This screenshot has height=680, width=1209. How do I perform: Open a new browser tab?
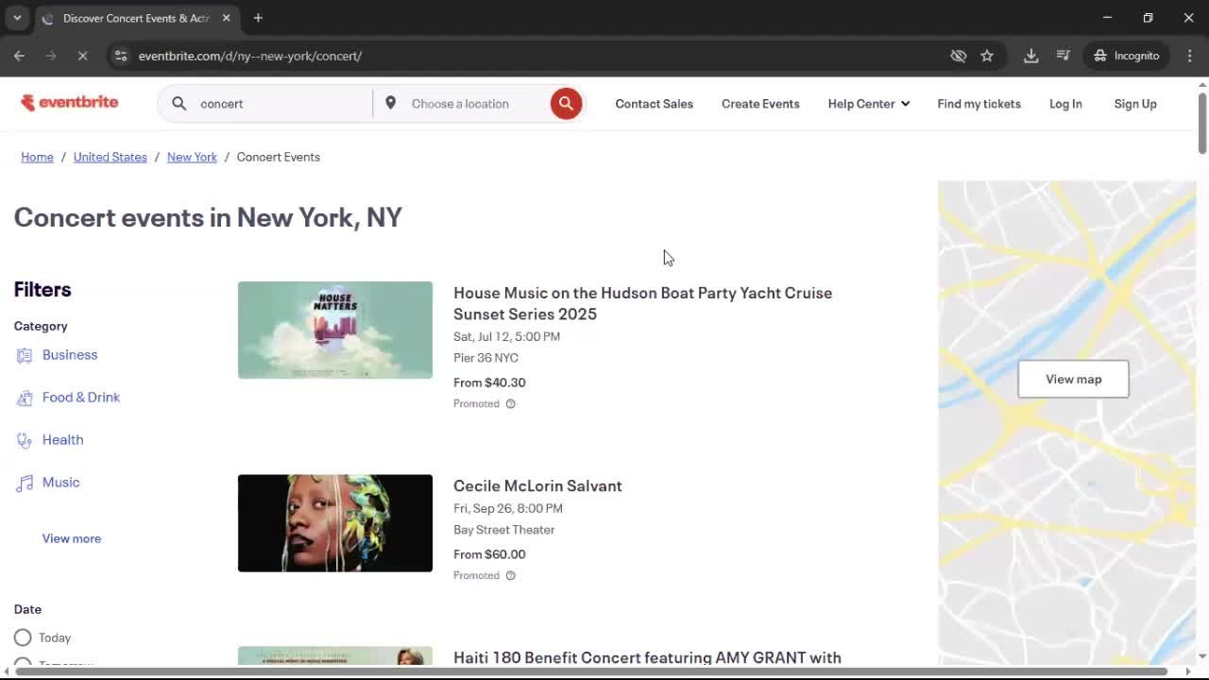pyautogui.click(x=258, y=18)
